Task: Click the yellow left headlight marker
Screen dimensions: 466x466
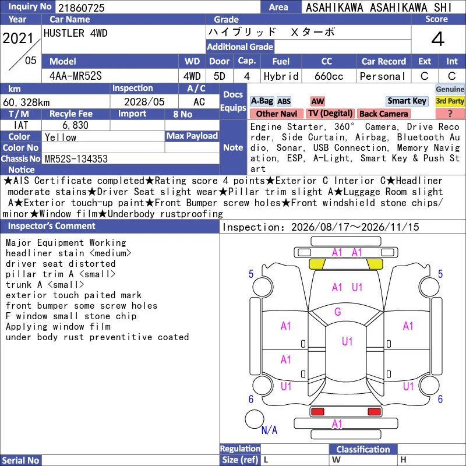Action: pyautogui.click(x=317, y=264)
